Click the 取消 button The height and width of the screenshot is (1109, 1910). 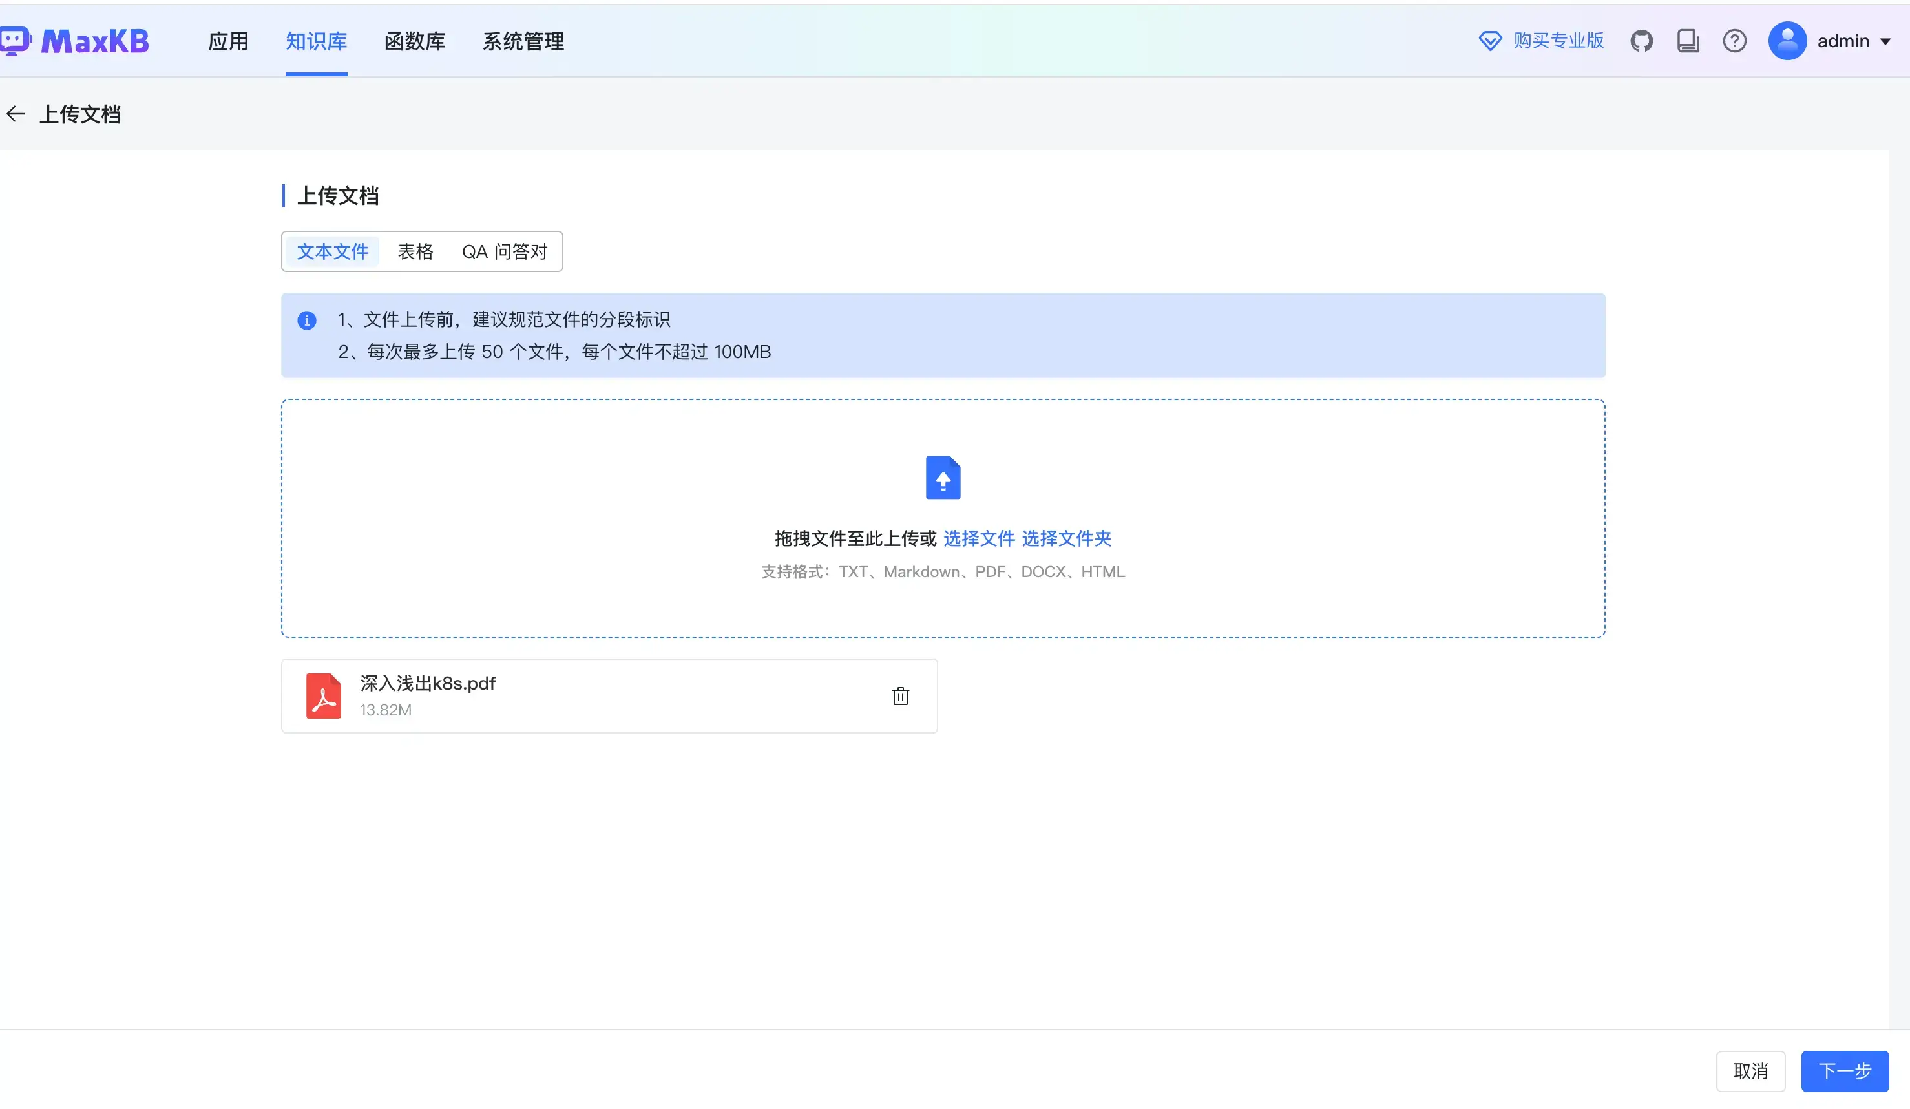[x=1750, y=1071]
